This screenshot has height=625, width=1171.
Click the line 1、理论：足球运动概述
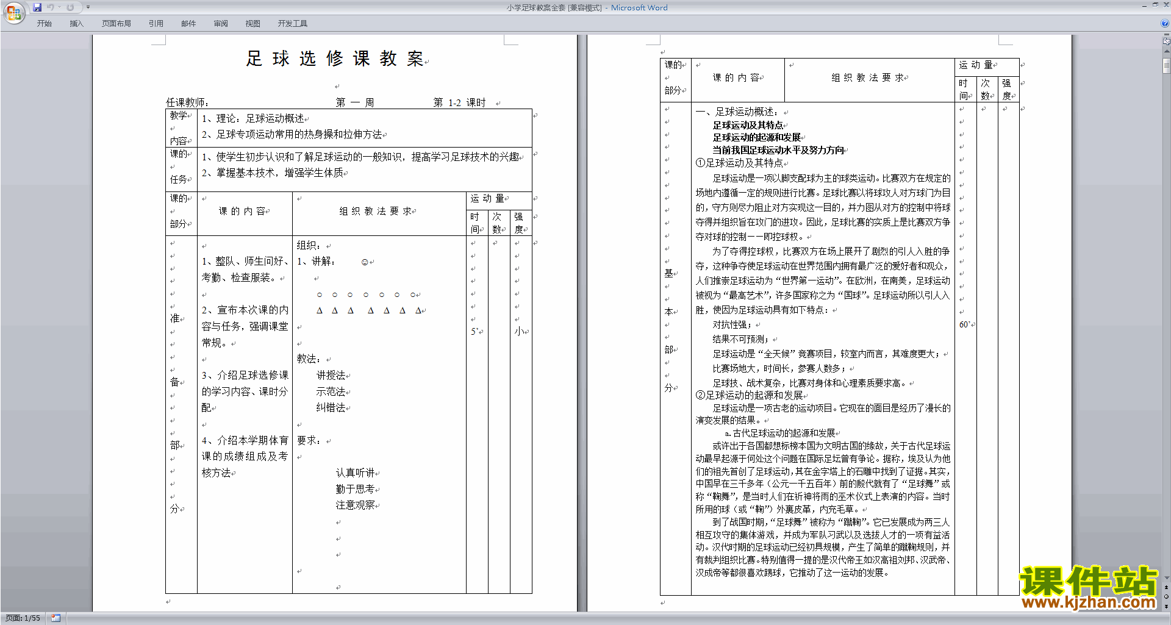[x=253, y=118]
